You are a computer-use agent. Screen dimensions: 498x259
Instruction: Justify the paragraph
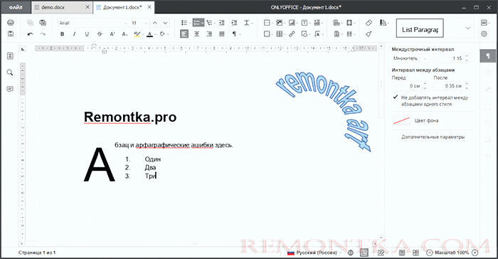point(222,34)
